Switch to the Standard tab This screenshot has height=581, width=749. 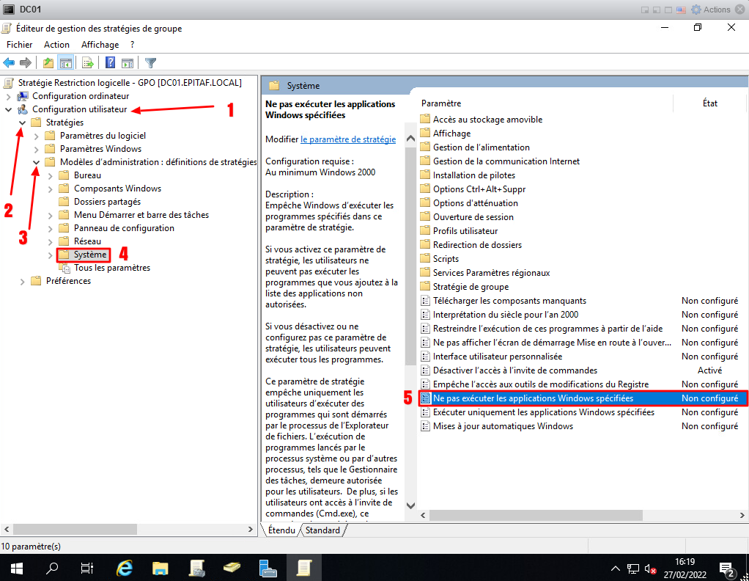(323, 530)
